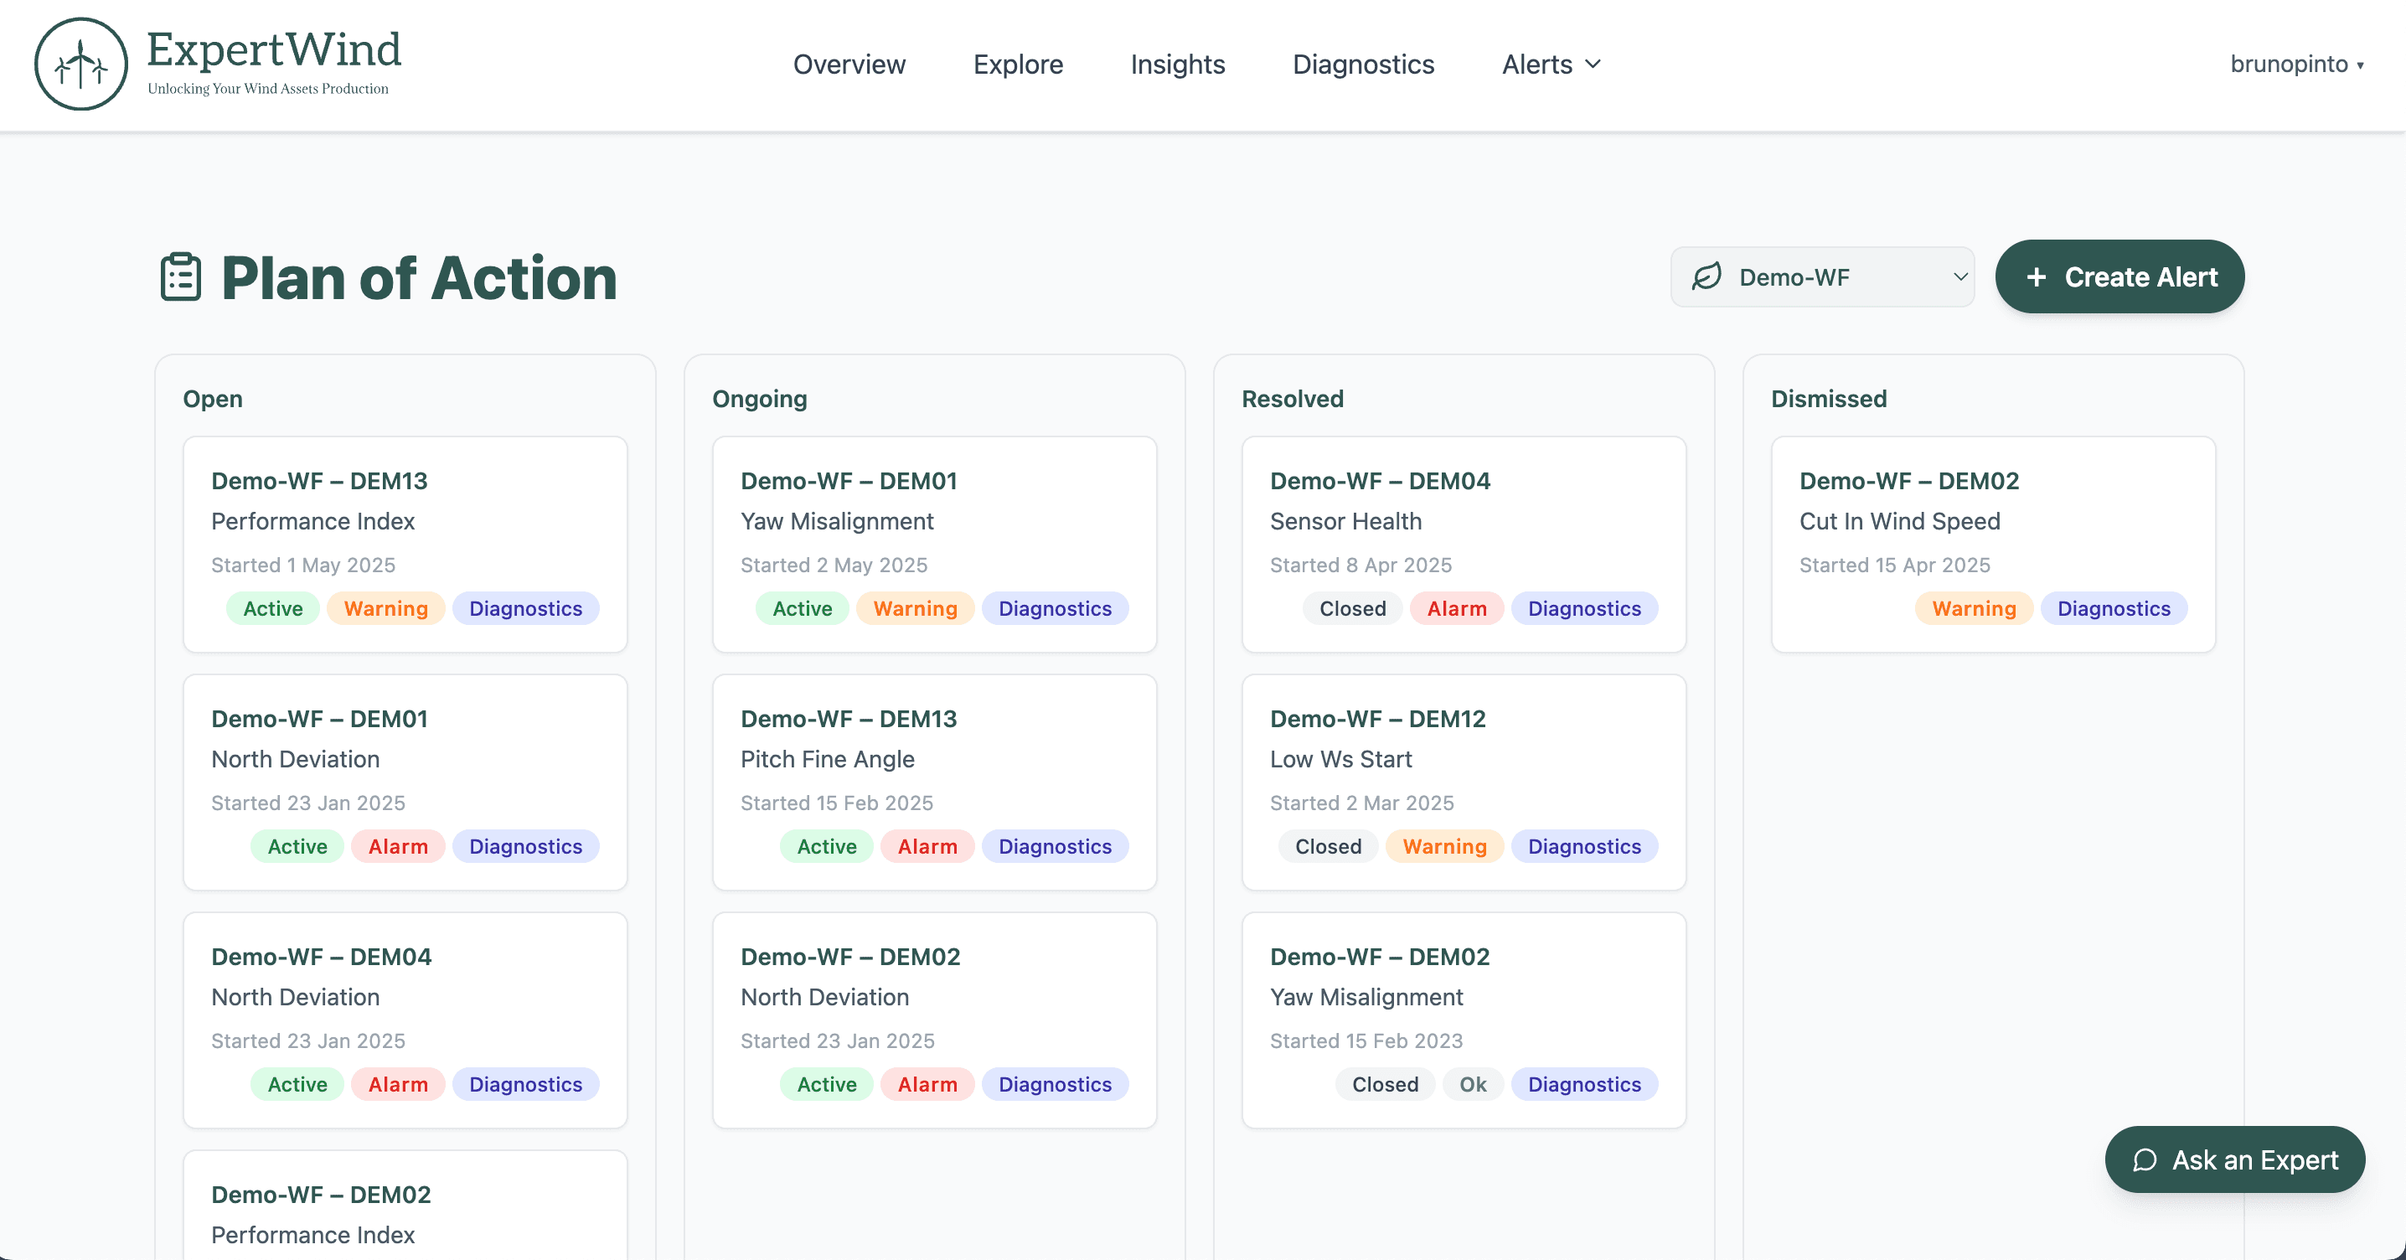Select the Alarm tag on DEM04 Sensor Health
The height and width of the screenshot is (1260, 2406).
click(x=1456, y=608)
